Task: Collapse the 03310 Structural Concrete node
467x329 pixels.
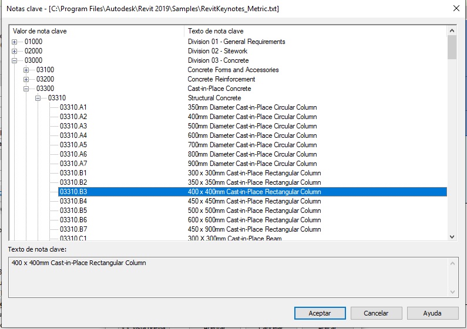Action: click(x=38, y=98)
